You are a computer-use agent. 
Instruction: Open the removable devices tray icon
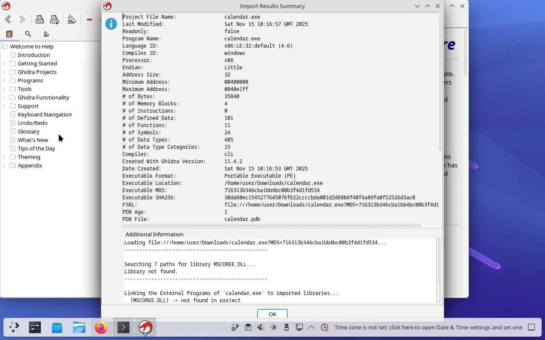pos(286,327)
